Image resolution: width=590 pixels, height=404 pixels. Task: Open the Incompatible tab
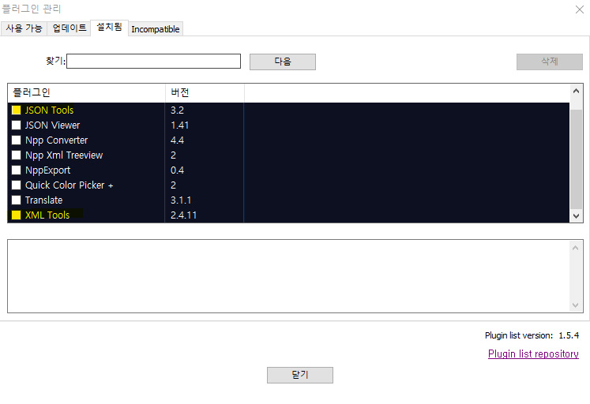tap(156, 29)
